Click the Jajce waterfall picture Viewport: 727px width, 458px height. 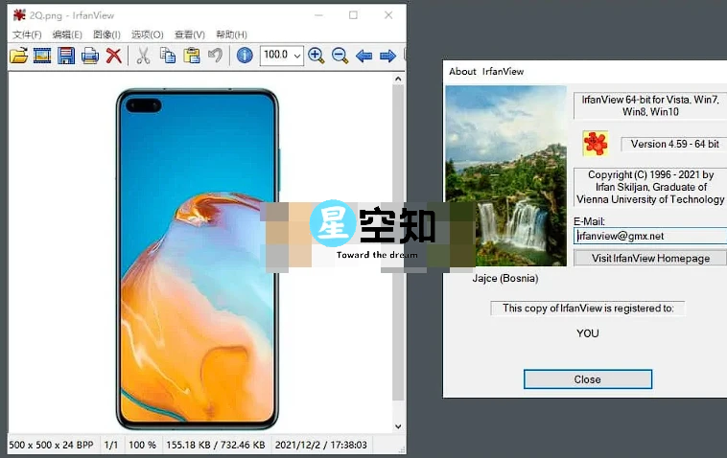505,175
